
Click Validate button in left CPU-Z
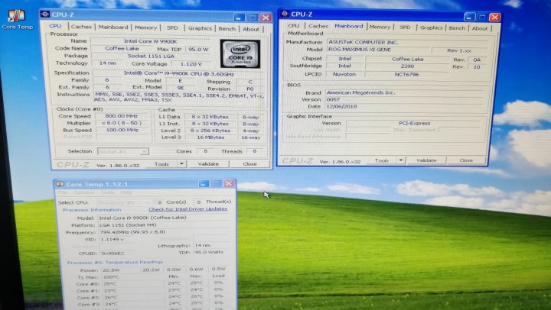click(208, 163)
